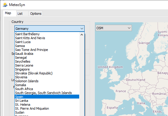Pick Somalia from the country list
This screenshot has width=168, height=116.
47,85
